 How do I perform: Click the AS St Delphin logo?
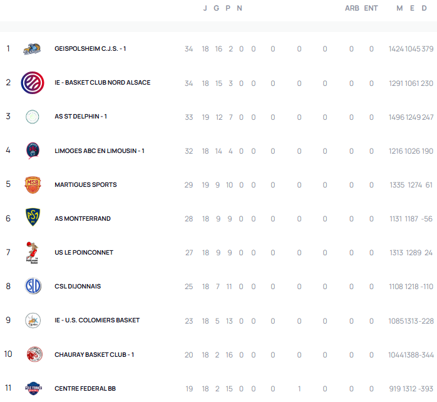(33, 117)
